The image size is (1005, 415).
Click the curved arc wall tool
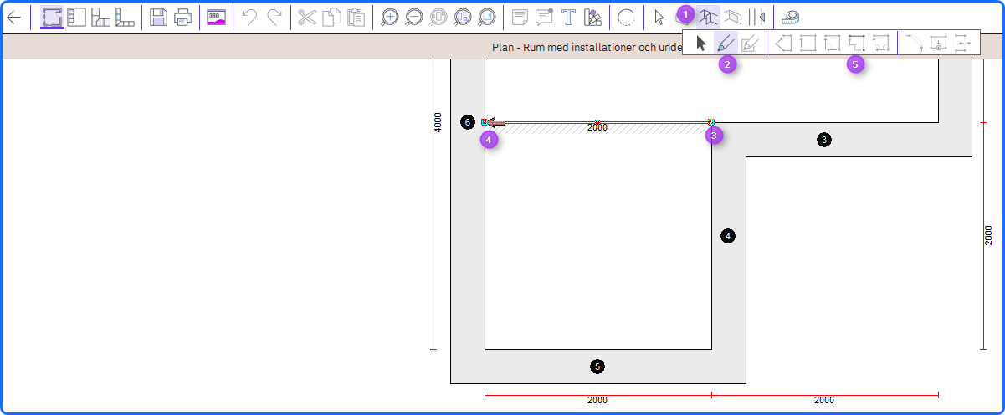tap(914, 44)
